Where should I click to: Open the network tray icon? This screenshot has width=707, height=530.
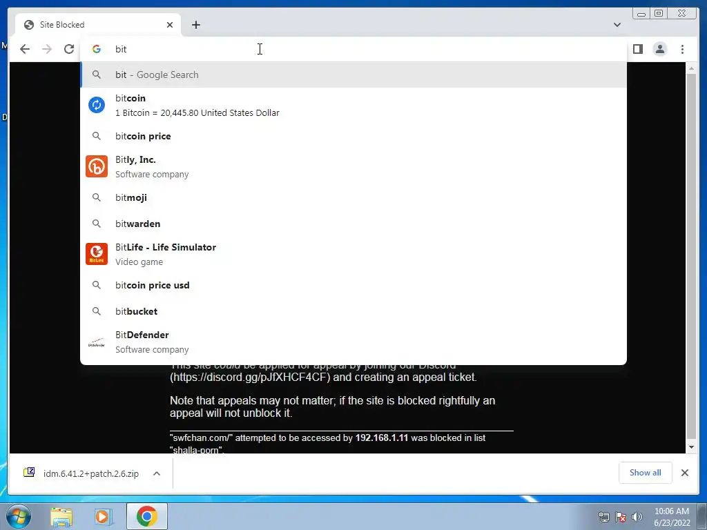click(x=603, y=517)
